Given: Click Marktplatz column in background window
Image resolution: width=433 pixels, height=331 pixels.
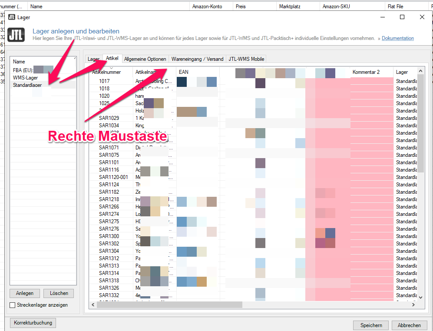Looking at the screenshot, I should (x=298, y=7).
